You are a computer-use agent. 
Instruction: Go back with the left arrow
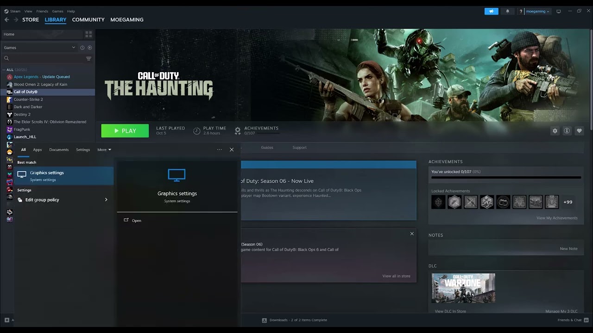point(6,20)
